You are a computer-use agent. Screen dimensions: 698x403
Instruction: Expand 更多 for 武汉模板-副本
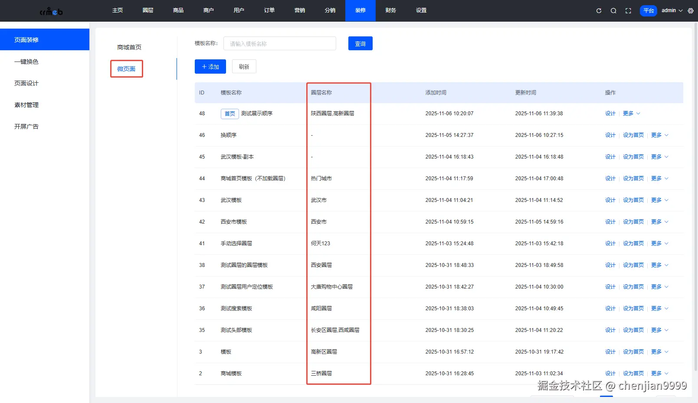click(x=660, y=157)
